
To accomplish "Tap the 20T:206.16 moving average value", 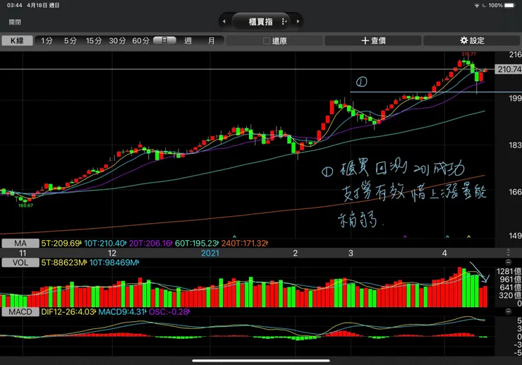I will [150, 244].
